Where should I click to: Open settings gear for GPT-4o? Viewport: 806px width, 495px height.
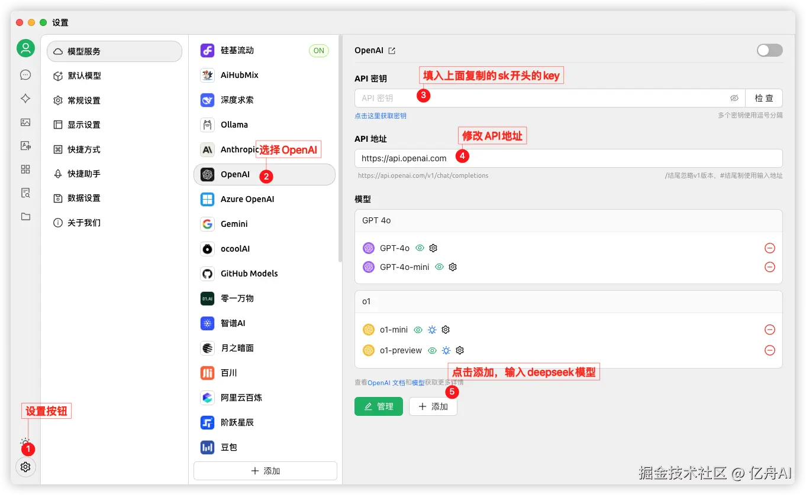click(433, 248)
